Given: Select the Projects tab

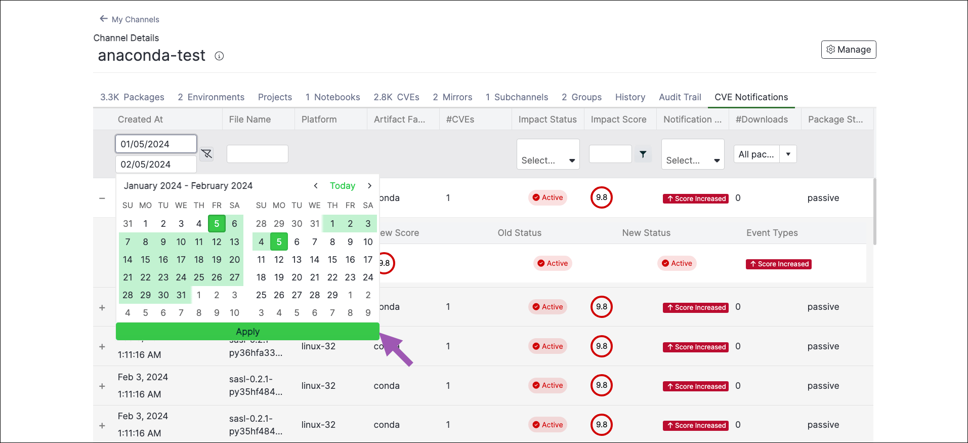Looking at the screenshot, I should [x=275, y=97].
